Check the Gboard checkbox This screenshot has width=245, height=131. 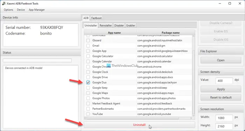[88, 41]
